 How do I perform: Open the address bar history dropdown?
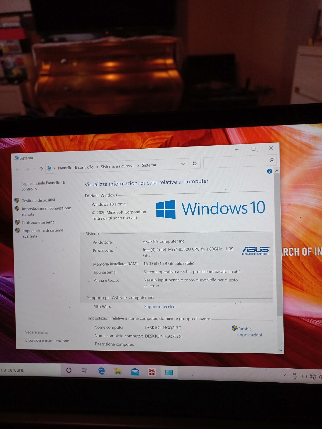183,164
